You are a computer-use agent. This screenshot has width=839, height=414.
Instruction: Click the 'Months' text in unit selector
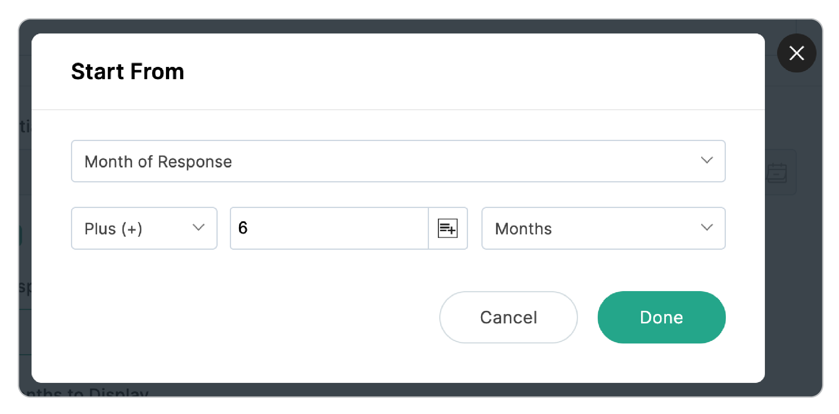click(x=523, y=229)
